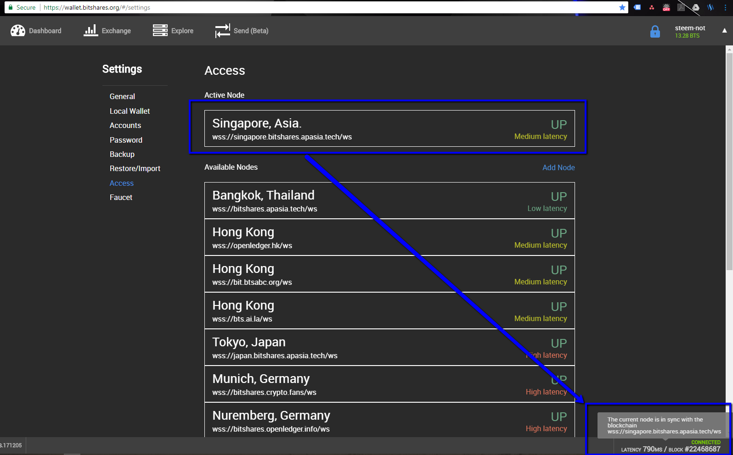The image size is (733, 455).
Task: Select the Singapore, Asia active node
Action: click(389, 128)
